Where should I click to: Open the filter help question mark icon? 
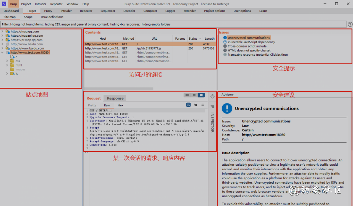[x=350, y=24]
